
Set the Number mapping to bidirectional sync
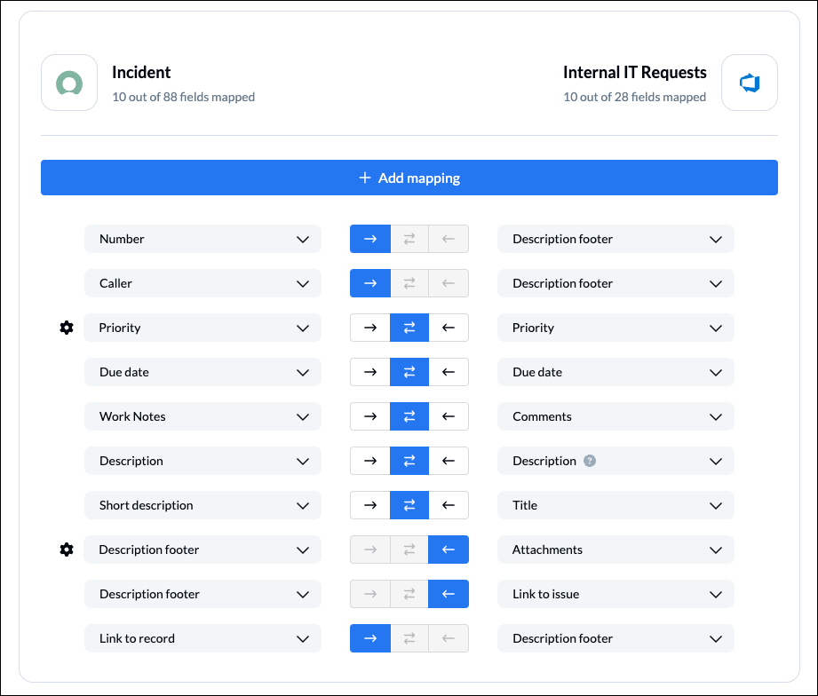coord(409,239)
